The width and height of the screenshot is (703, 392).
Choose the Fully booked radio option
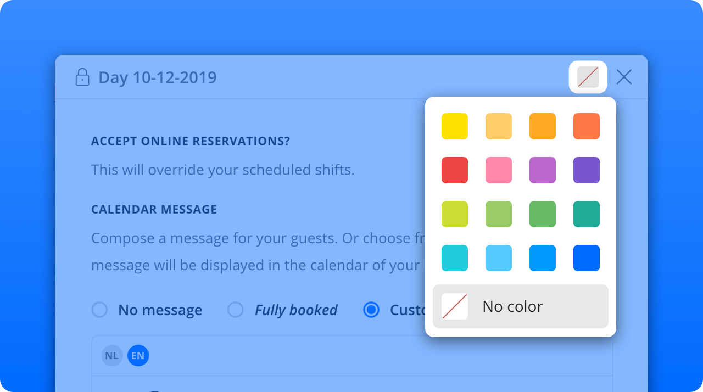(236, 310)
